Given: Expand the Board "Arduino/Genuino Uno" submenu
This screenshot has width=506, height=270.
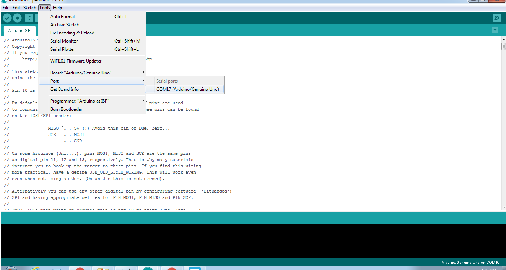Looking at the screenshot, I should (92, 73).
